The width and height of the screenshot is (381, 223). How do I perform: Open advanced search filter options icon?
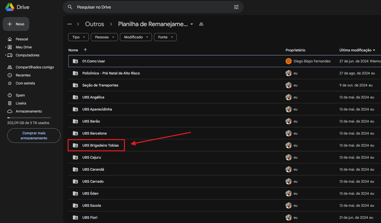pos(236,7)
